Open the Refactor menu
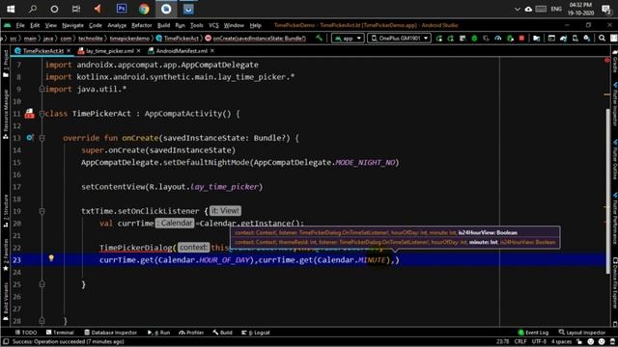 [142, 25]
